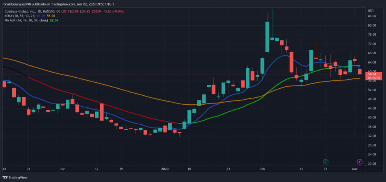Click the percent change text −5.83 (−9.01%)
Image resolution: width=386 pixels, height=182 pixels.
click(x=113, y=11)
